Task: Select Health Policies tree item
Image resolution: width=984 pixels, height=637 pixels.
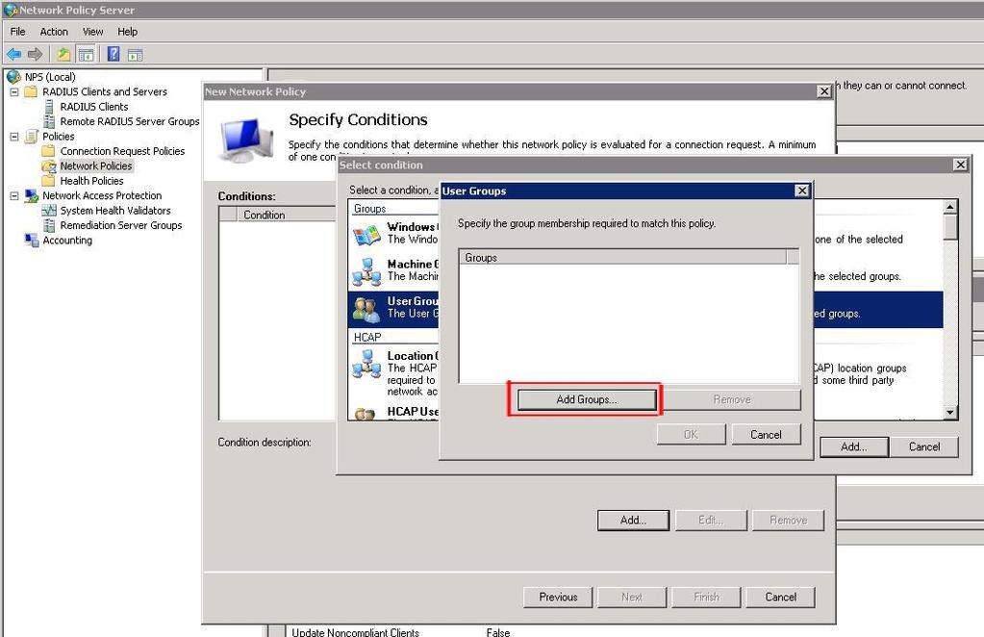Action: pos(91,181)
